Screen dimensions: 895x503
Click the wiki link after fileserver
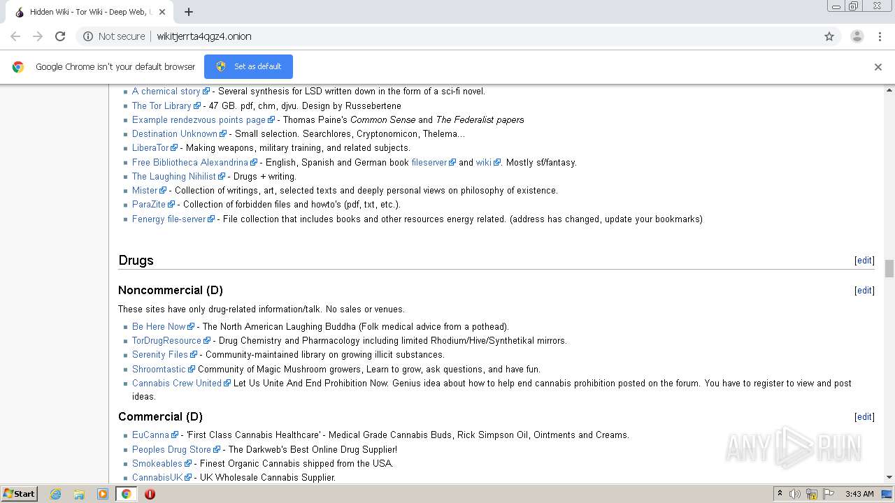(484, 162)
